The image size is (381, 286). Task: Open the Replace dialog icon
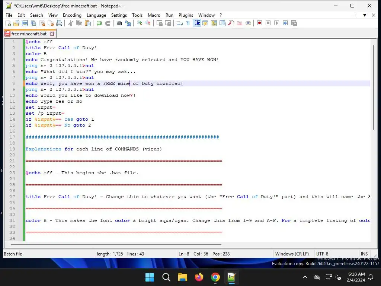tap(128, 23)
